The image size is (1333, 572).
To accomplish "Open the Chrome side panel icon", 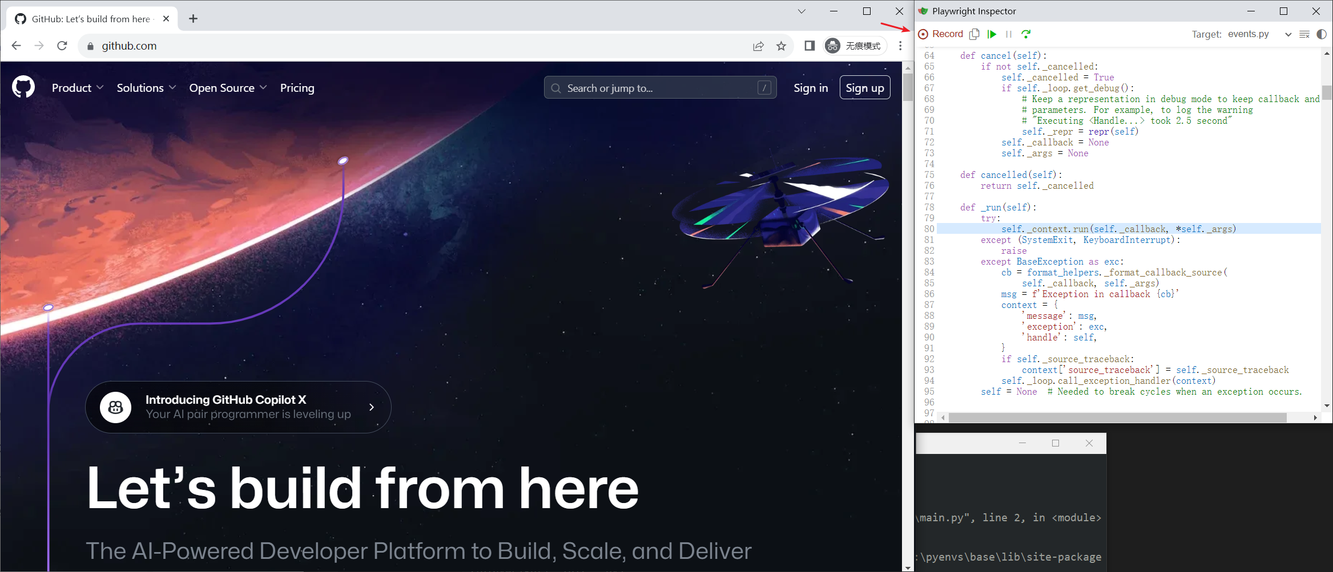I will click(810, 46).
